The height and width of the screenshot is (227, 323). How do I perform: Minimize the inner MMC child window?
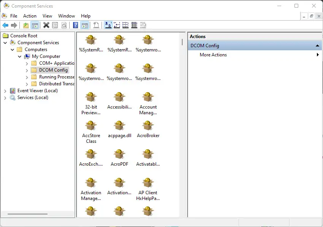click(x=304, y=16)
